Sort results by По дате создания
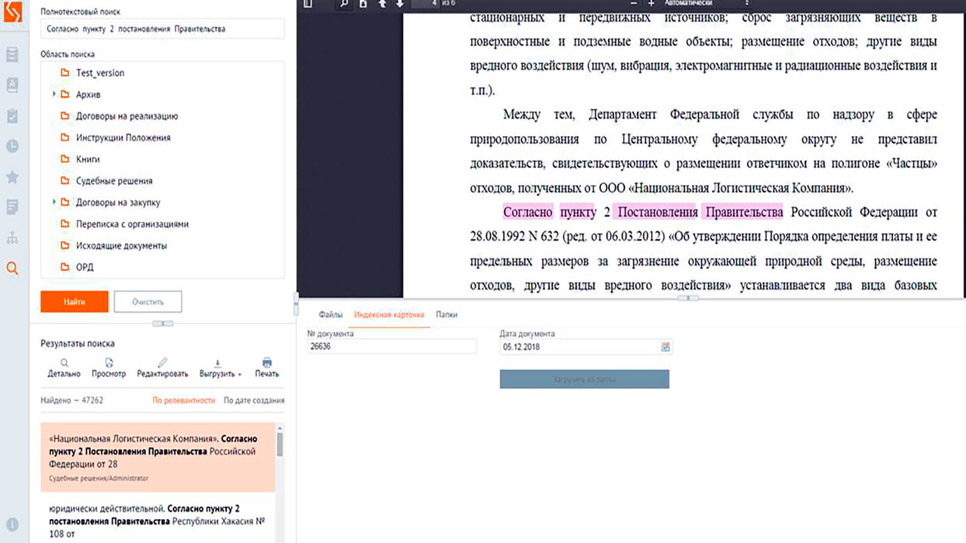Screen dimensions: 966x543 [254, 401]
